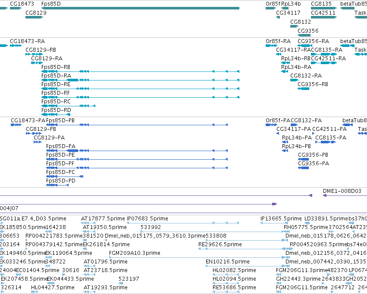Select the CG34117 gene label
The width and height of the screenshot is (367, 294).
pos(288,12)
